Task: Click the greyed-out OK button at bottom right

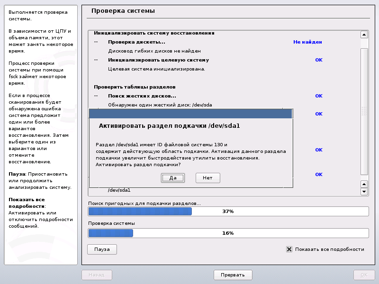Action: coord(363,275)
